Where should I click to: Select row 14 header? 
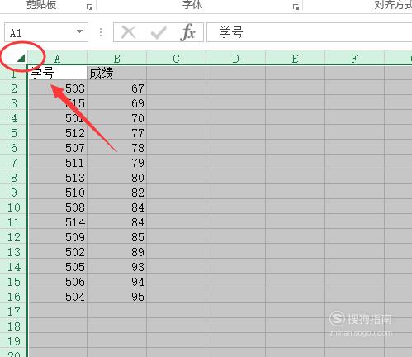tap(13, 267)
